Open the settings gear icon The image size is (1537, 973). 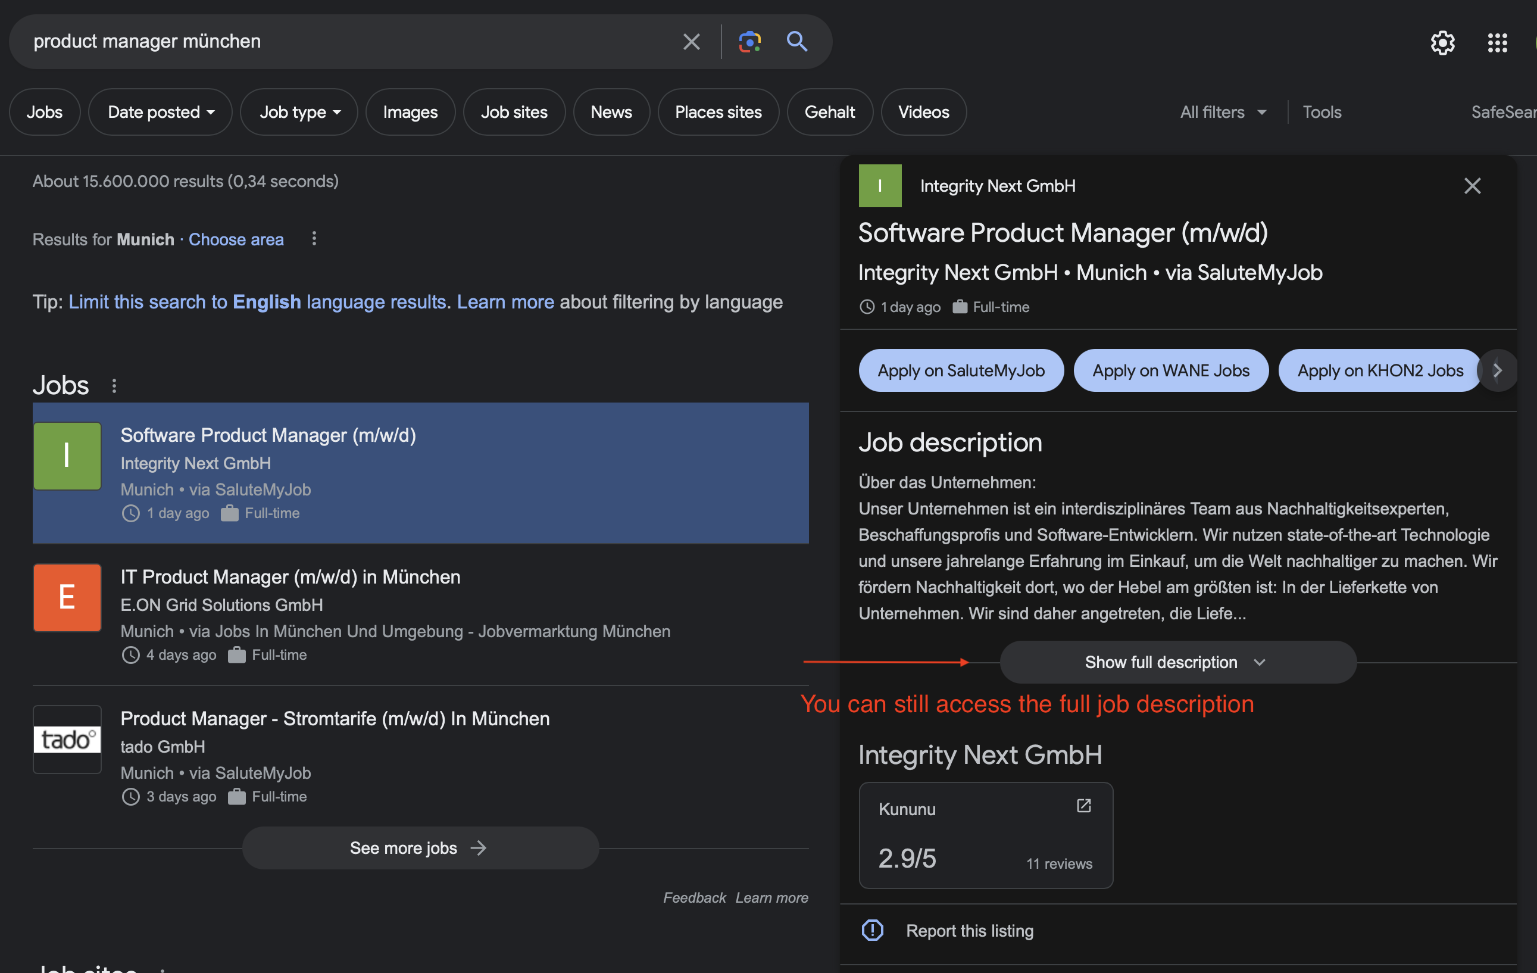[x=1442, y=43]
